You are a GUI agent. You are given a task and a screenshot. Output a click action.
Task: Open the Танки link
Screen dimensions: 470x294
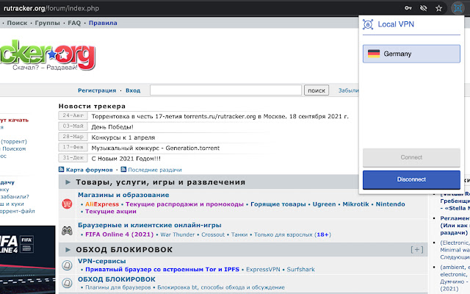(x=239, y=234)
